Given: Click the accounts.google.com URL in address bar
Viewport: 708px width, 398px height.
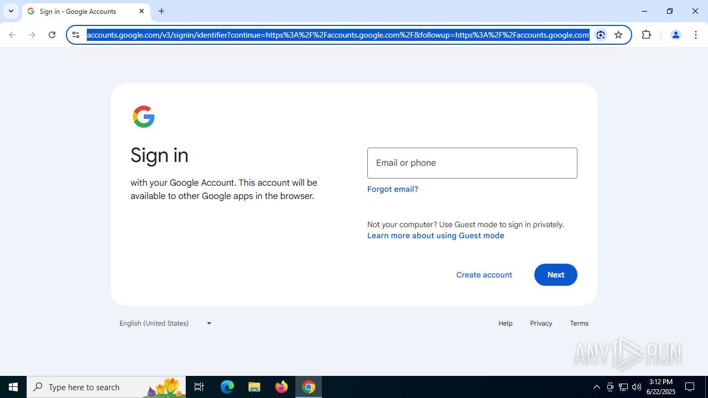Looking at the screenshot, I should 338,35.
